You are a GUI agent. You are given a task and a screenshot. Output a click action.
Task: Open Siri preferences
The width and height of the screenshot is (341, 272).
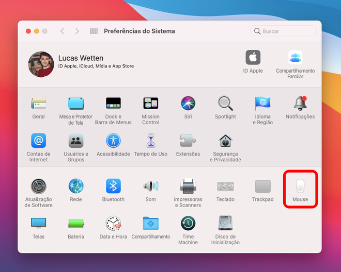pos(188,103)
